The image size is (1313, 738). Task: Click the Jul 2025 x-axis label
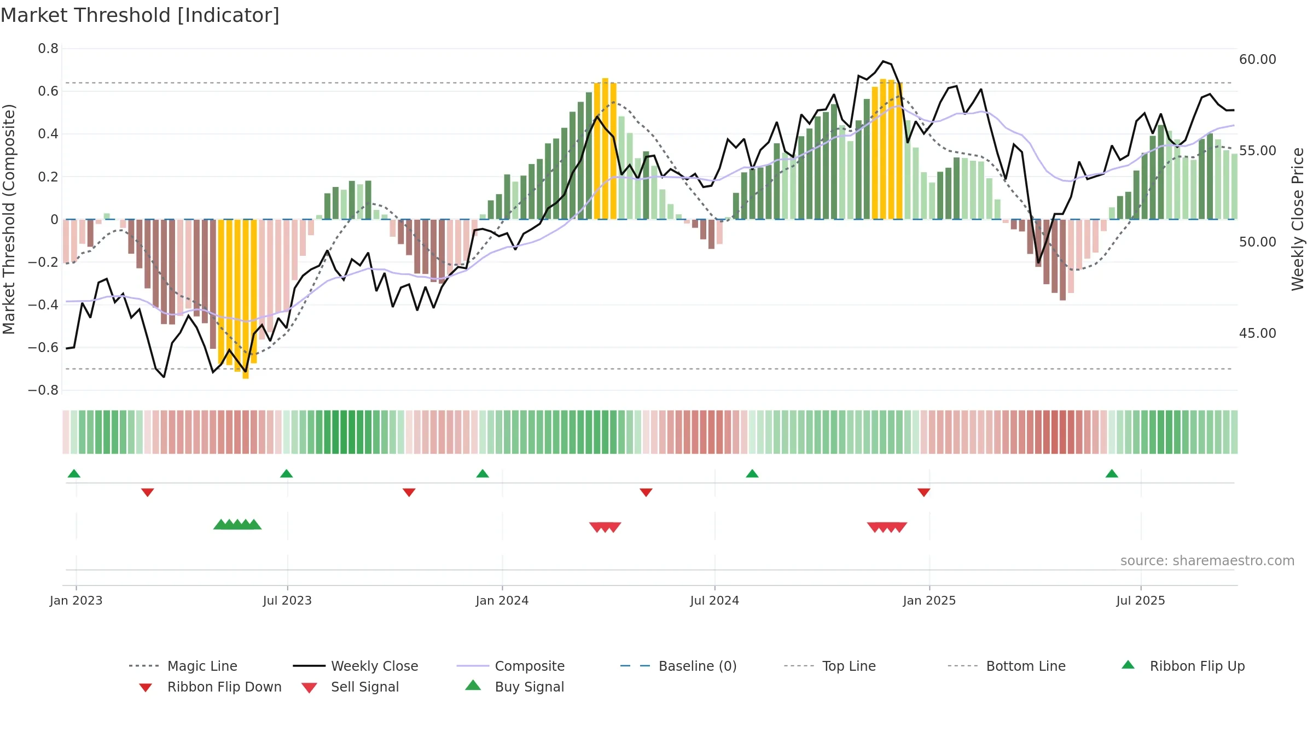coord(1141,600)
